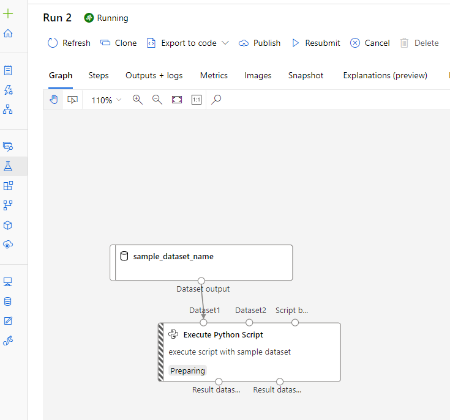The image size is (450, 420).
Task: Fit graph to screen
Action: tap(177, 100)
